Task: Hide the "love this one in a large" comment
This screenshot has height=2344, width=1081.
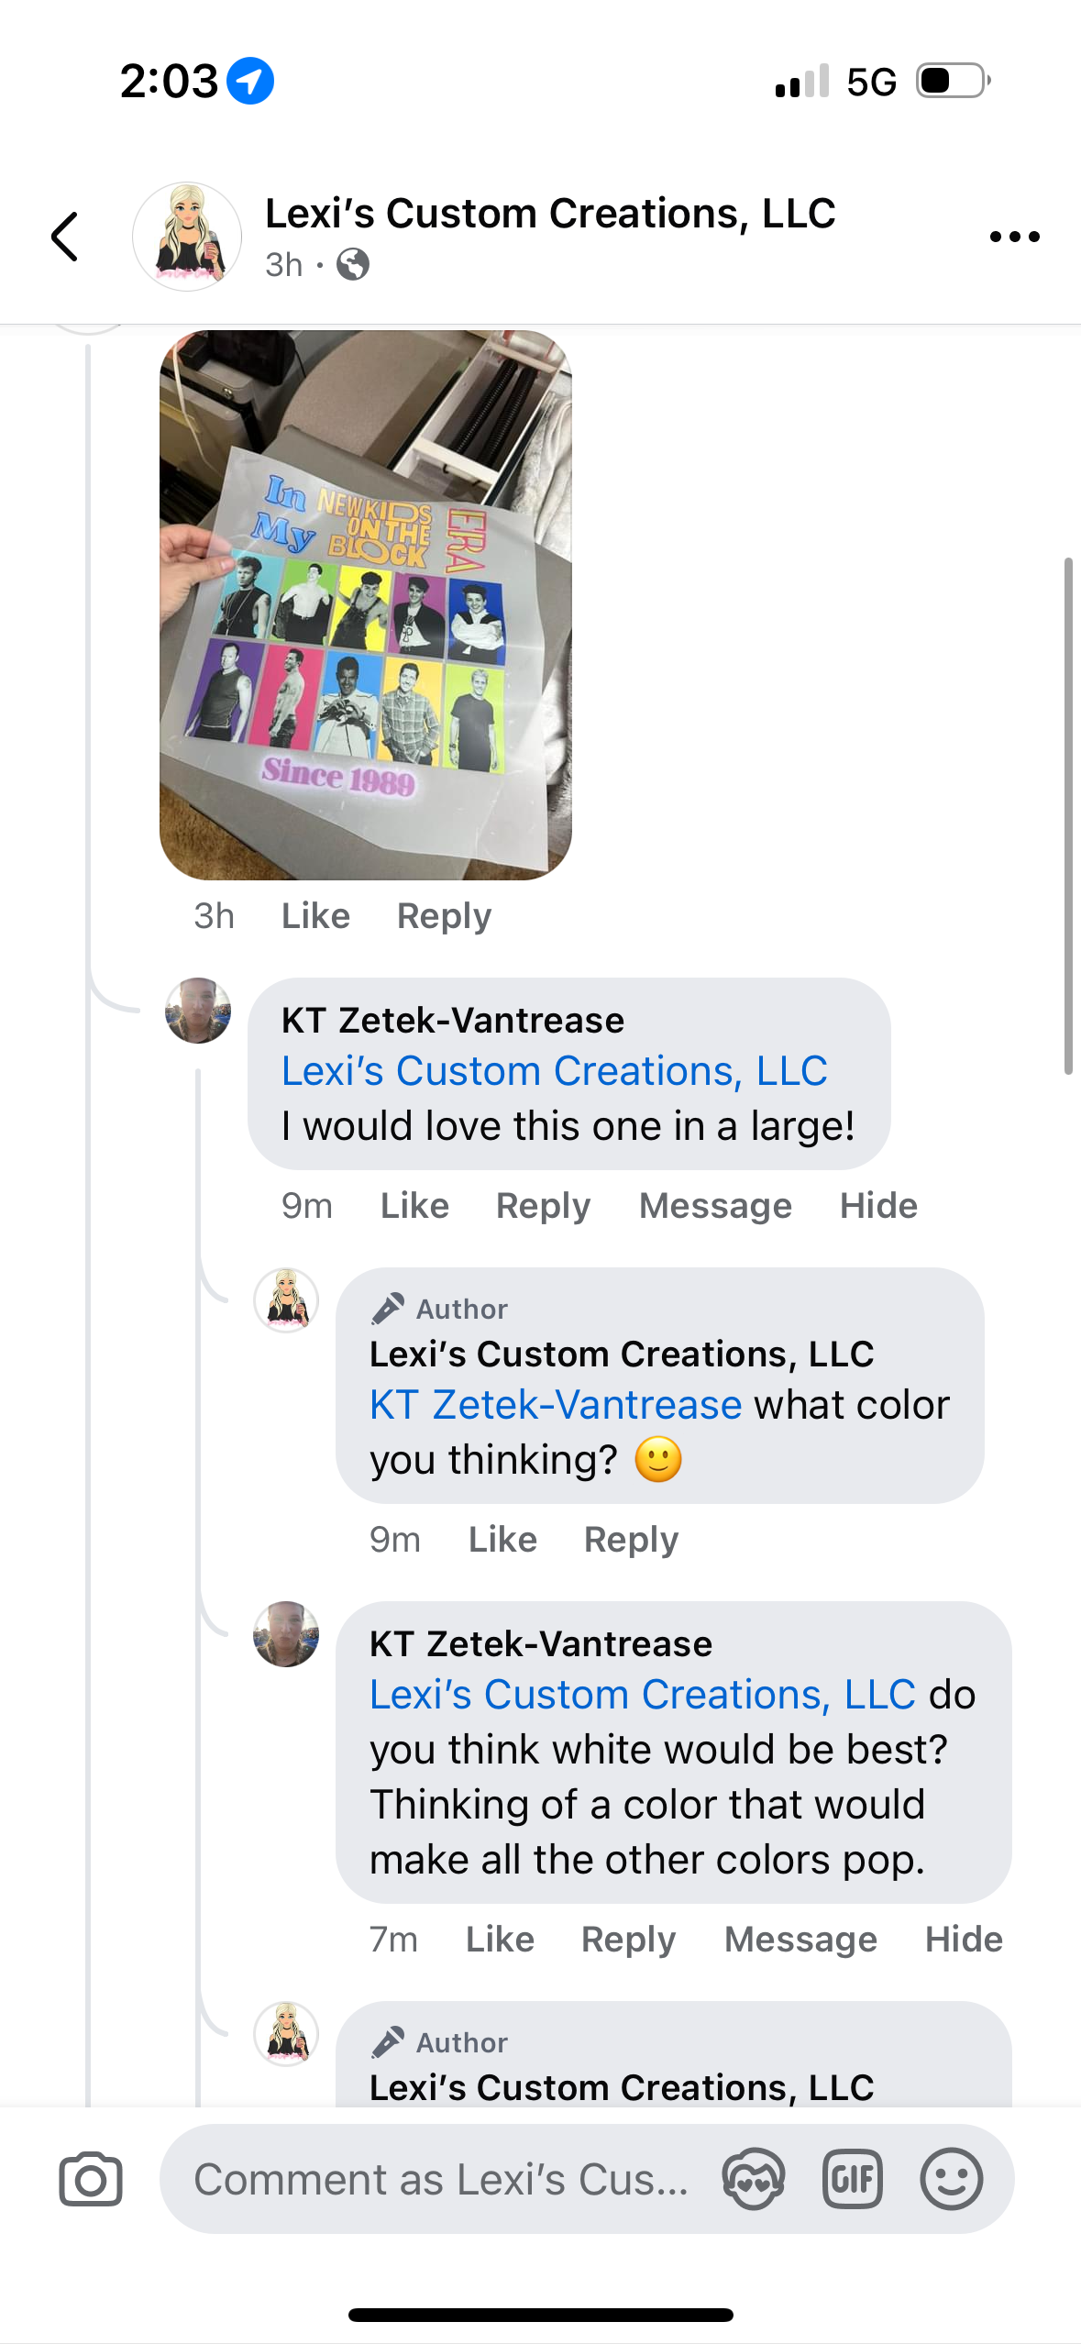Action: tap(878, 1206)
